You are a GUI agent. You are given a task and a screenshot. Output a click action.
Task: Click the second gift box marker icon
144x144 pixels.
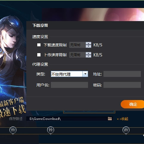(x=51, y=130)
